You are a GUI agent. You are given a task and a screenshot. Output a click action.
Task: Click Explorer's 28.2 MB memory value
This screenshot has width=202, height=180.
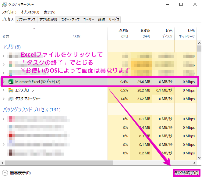[144, 90]
